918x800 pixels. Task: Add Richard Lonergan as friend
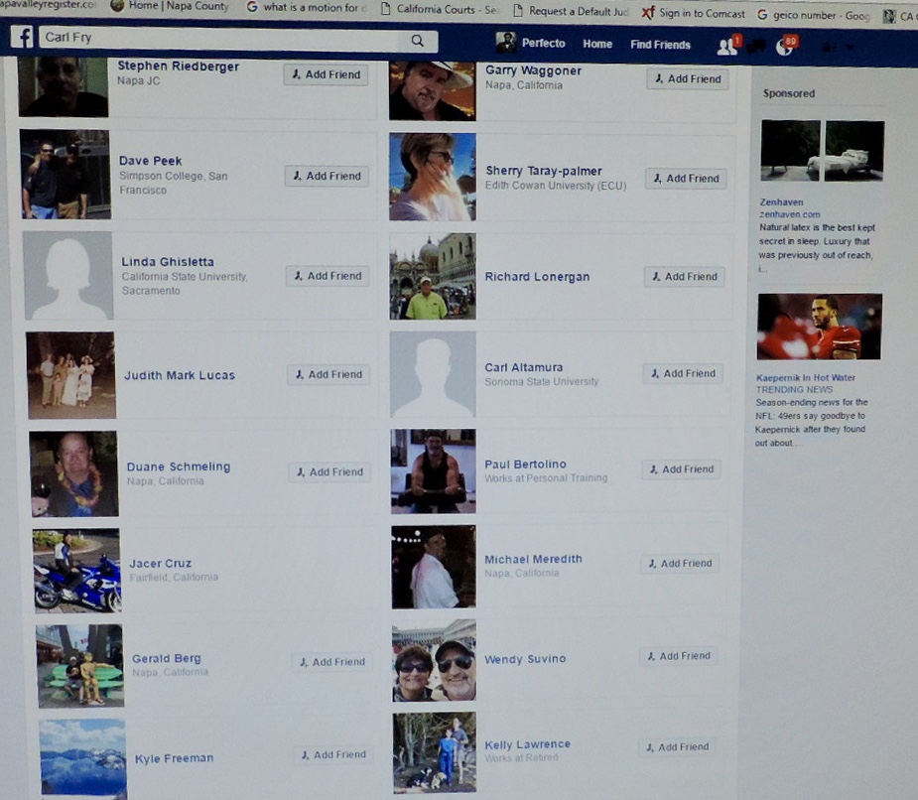click(685, 277)
